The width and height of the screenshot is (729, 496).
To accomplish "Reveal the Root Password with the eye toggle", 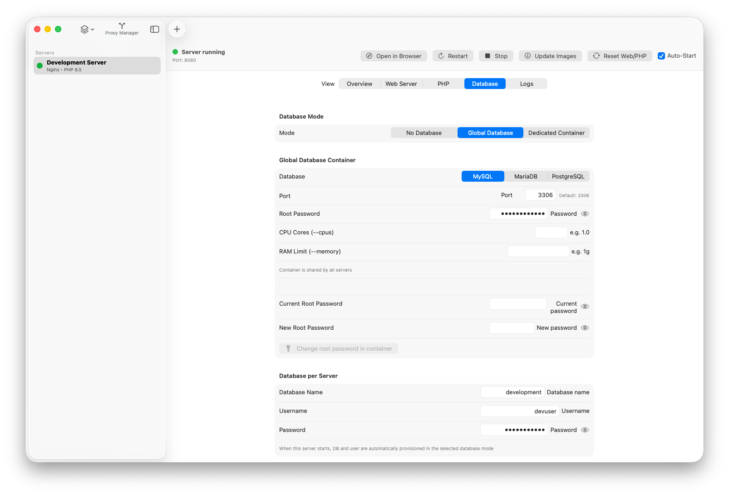I will click(x=585, y=213).
